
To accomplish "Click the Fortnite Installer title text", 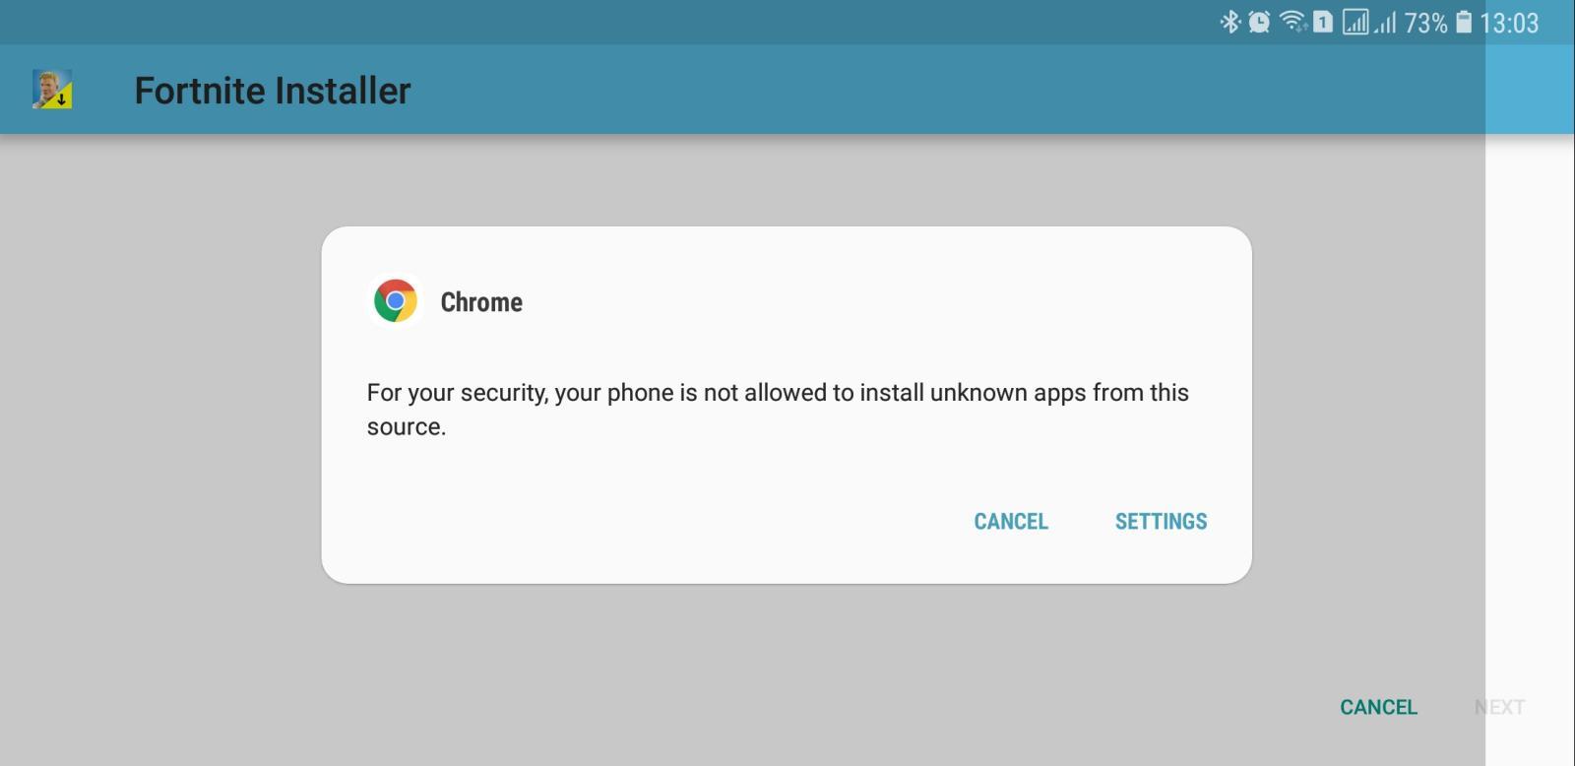I will tap(273, 91).
